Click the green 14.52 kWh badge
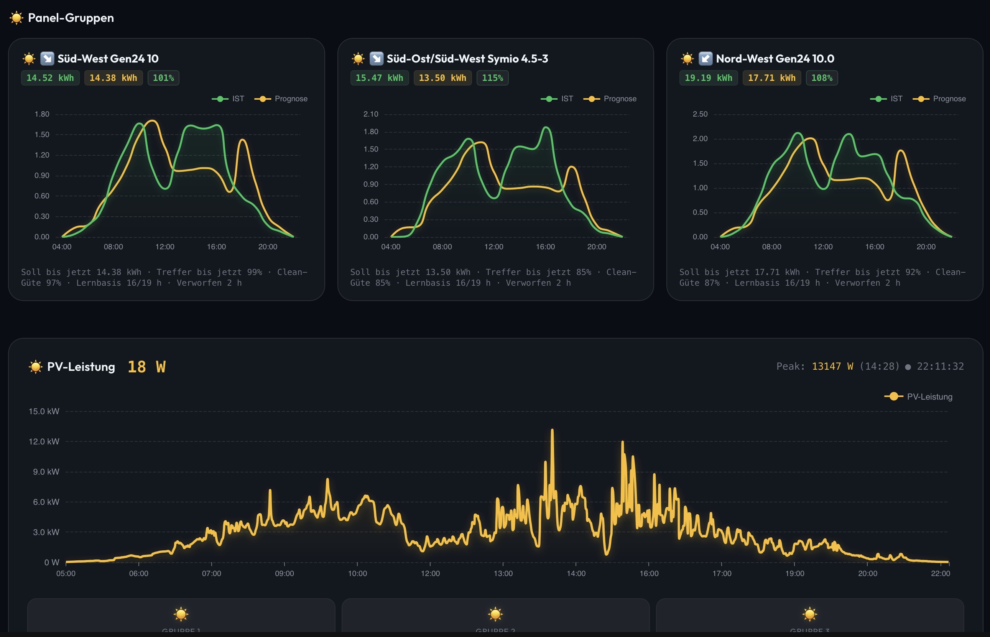This screenshot has width=990, height=637. point(51,78)
